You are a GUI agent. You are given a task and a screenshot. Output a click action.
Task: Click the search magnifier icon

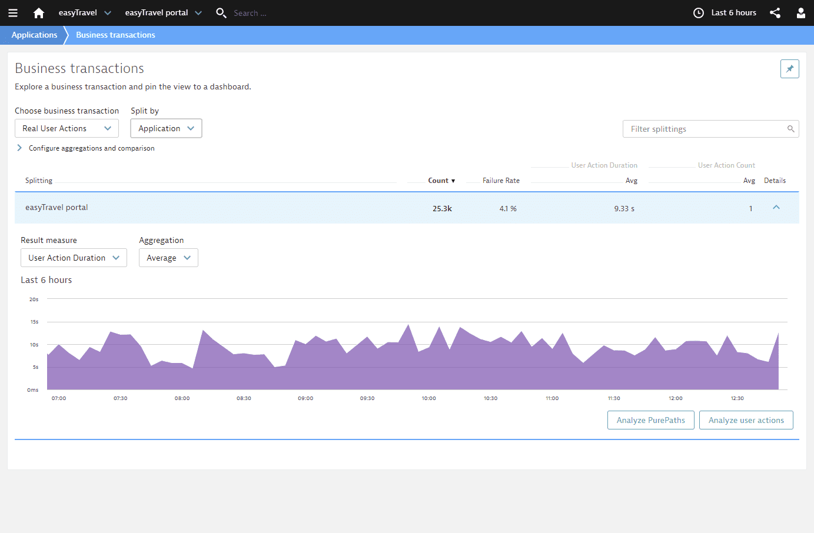(221, 13)
